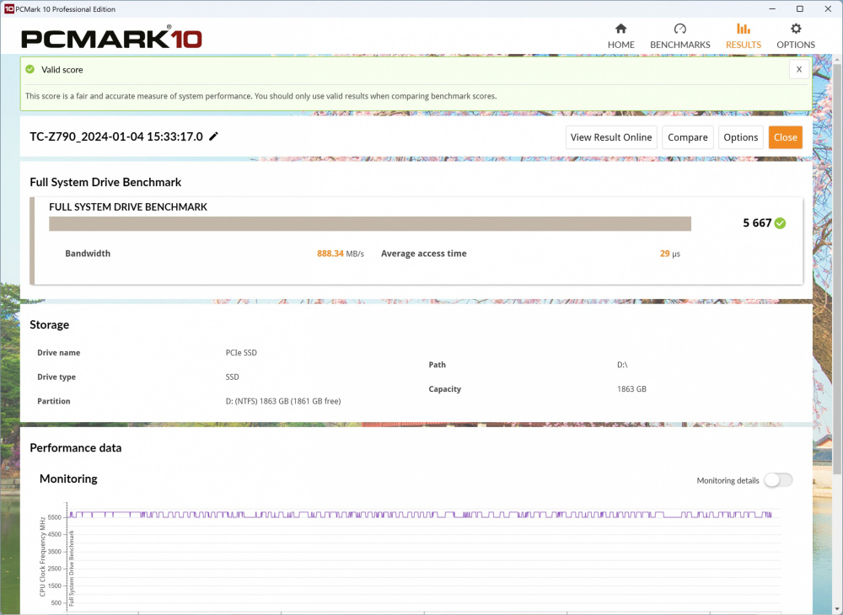Click the Monitoring subheading
Viewport: 843px width, 615px height.
pyautogui.click(x=68, y=479)
